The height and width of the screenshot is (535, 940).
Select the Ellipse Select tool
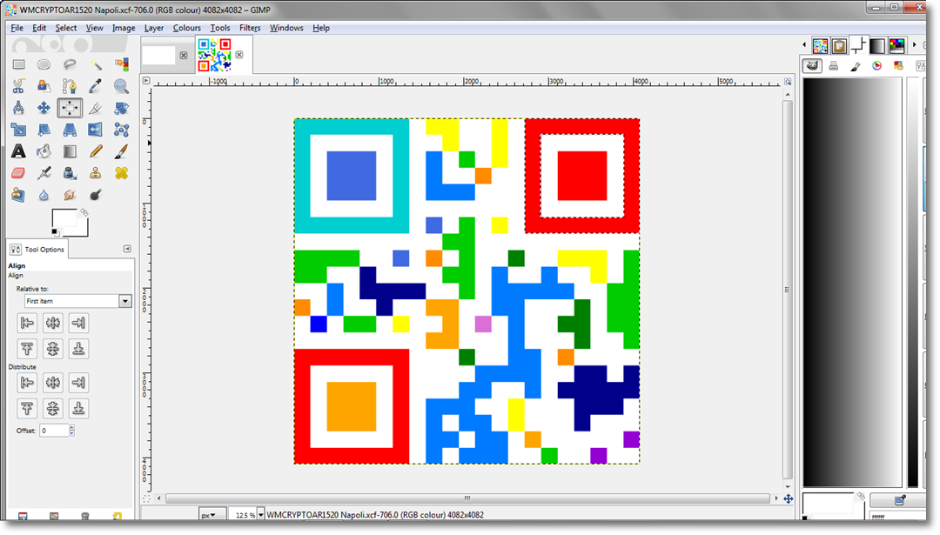click(44, 64)
